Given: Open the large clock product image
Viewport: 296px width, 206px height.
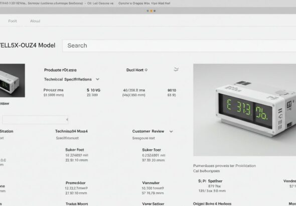Looking at the screenshot, I should (245, 110).
